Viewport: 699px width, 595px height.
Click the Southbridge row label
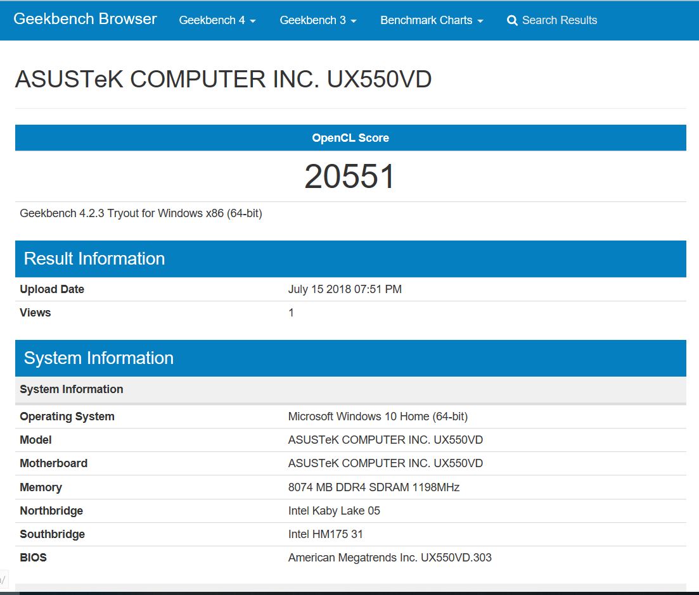(x=52, y=534)
